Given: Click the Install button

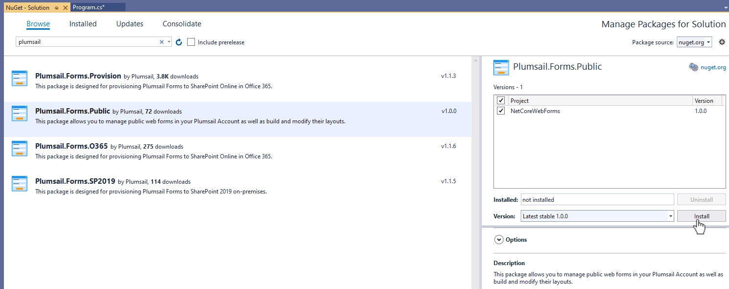Looking at the screenshot, I should pyautogui.click(x=702, y=216).
